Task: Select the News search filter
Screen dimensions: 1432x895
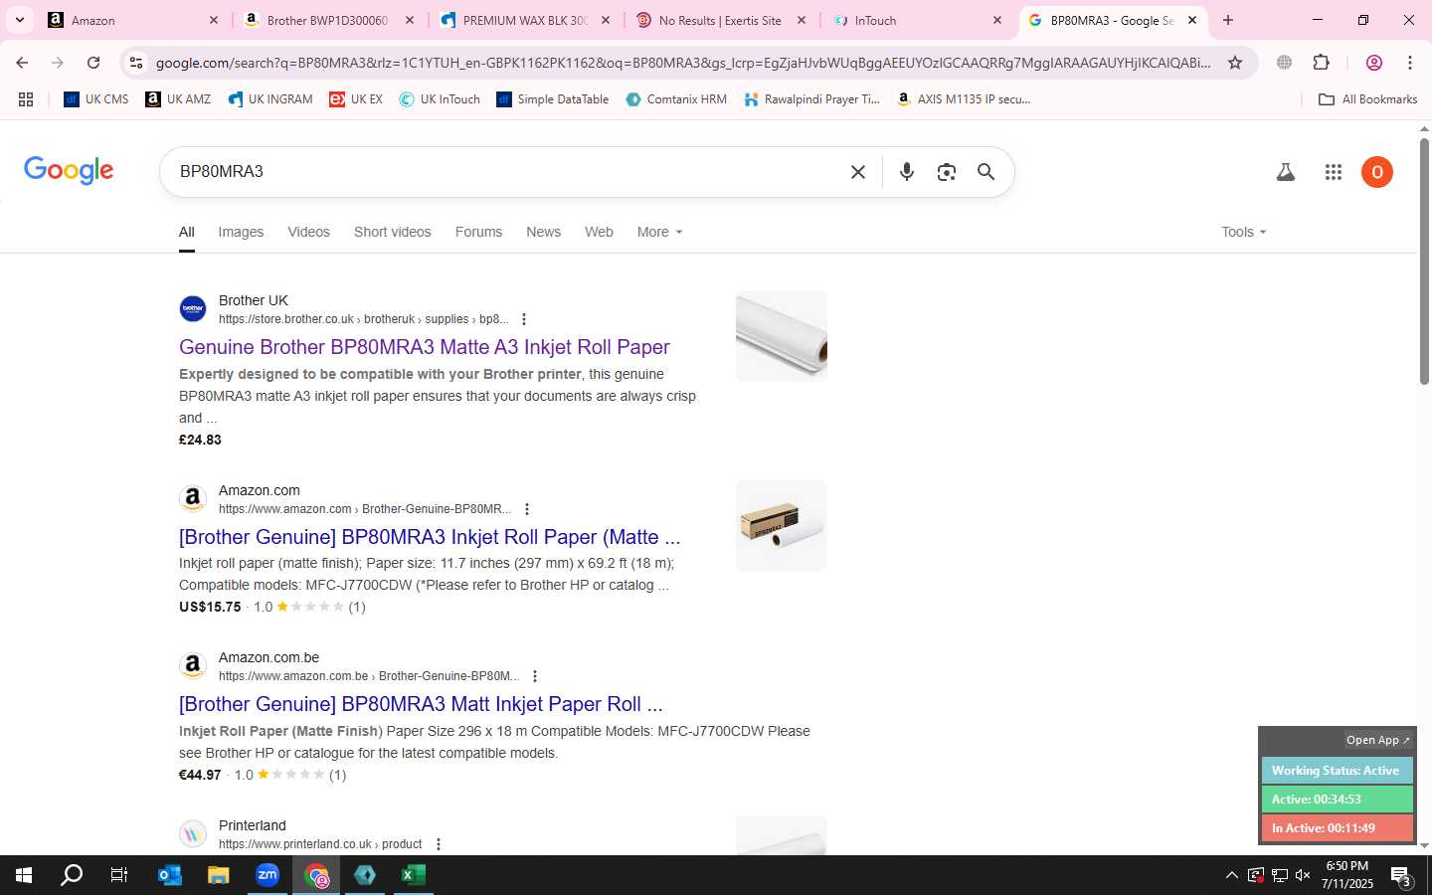Action: [543, 232]
